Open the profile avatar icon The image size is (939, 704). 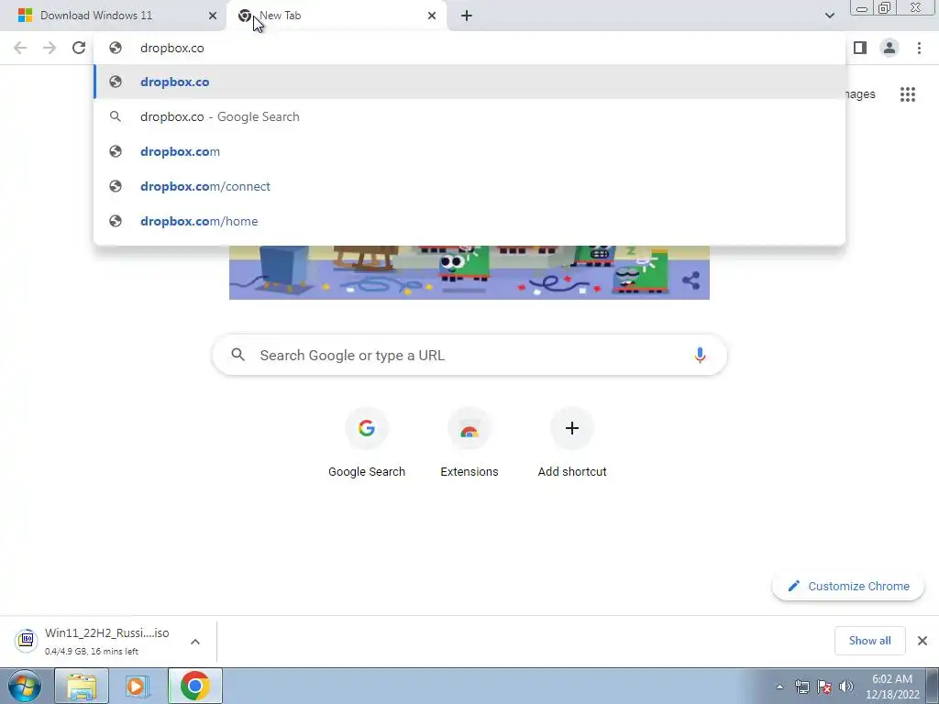pyautogui.click(x=889, y=48)
